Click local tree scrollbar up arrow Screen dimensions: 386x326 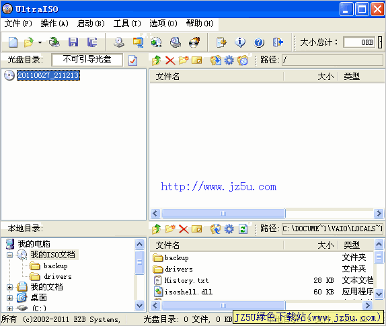140,244
